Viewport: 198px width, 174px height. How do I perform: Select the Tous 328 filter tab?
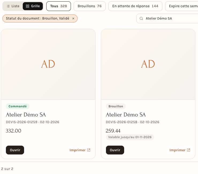(x=59, y=6)
